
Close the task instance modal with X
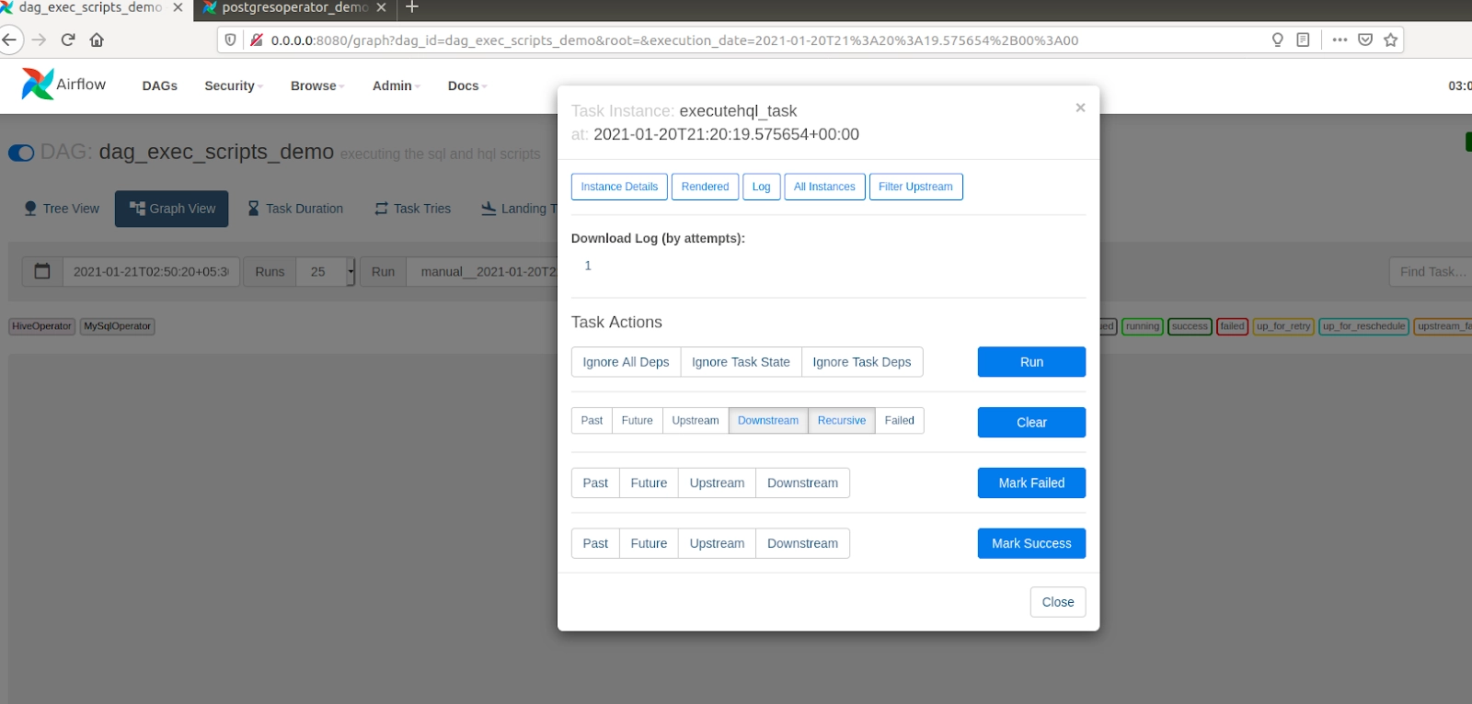click(x=1080, y=108)
